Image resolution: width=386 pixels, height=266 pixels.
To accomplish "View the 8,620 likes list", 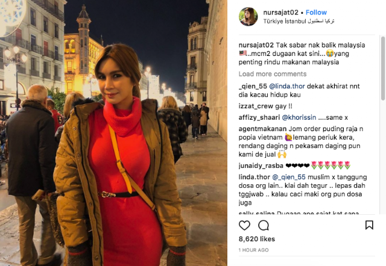I will point(257,239).
